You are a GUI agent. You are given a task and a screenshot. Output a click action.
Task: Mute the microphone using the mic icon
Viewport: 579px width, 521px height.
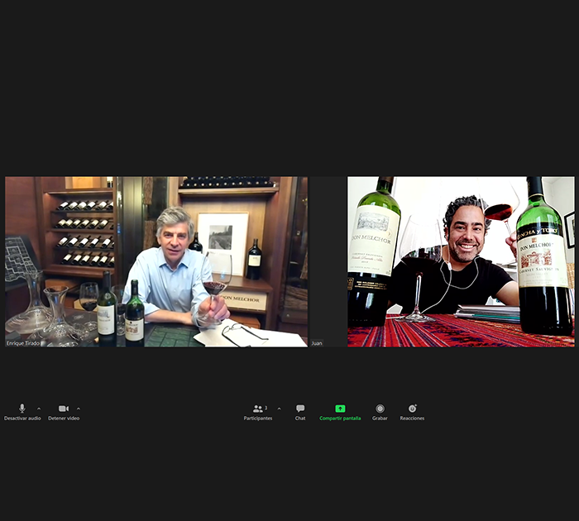(x=22, y=408)
